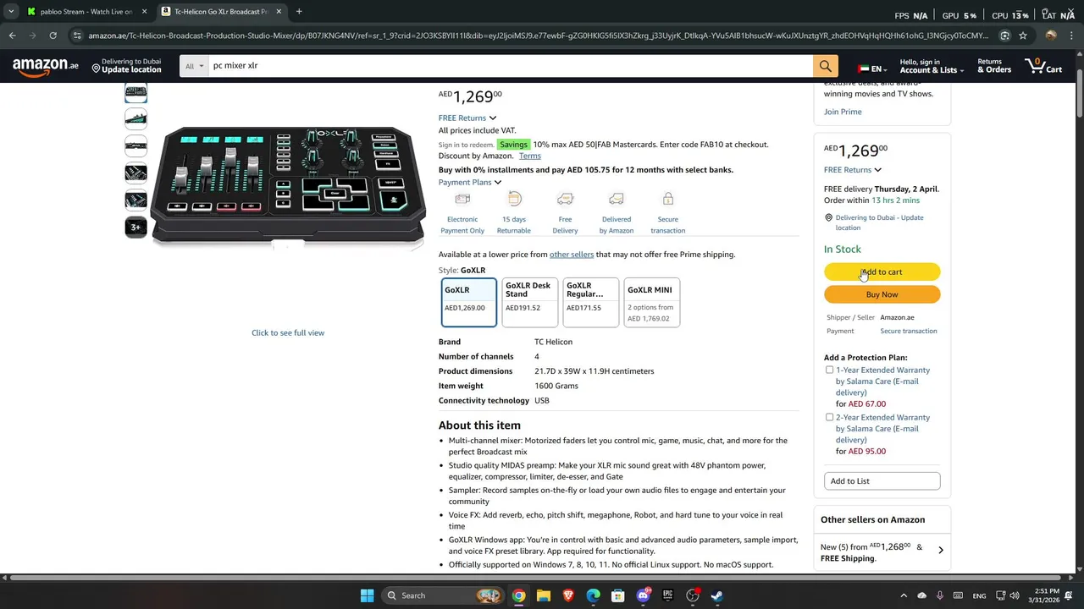The height and width of the screenshot is (609, 1084).
Task: Open the Windows Start menu
Action: click(x=367, y=595)
